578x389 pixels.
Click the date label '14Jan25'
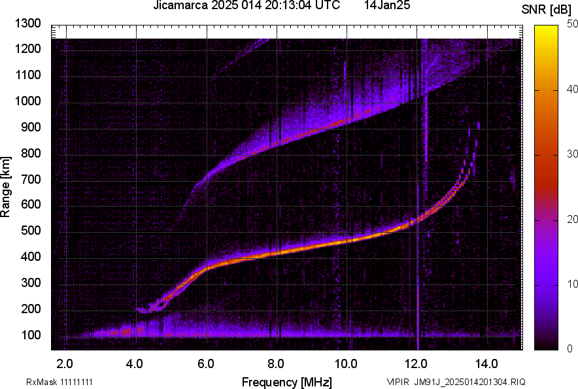(x=387, y=5)
